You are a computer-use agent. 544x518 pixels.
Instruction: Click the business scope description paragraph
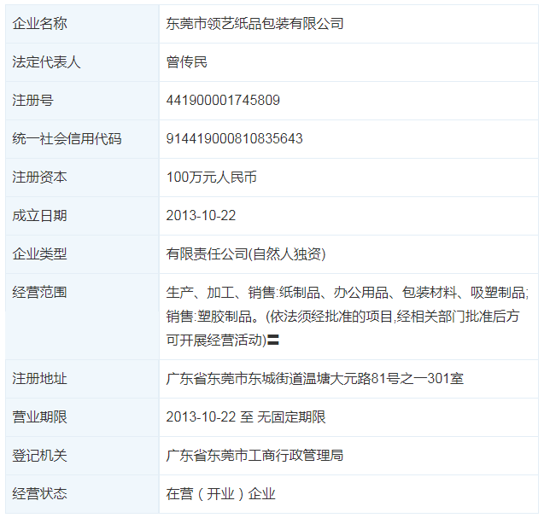(347, 316)
